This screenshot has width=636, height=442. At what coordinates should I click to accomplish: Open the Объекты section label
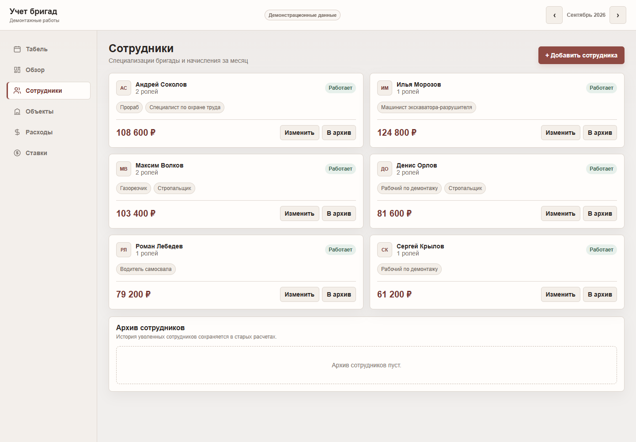click(x=39, y=111)
